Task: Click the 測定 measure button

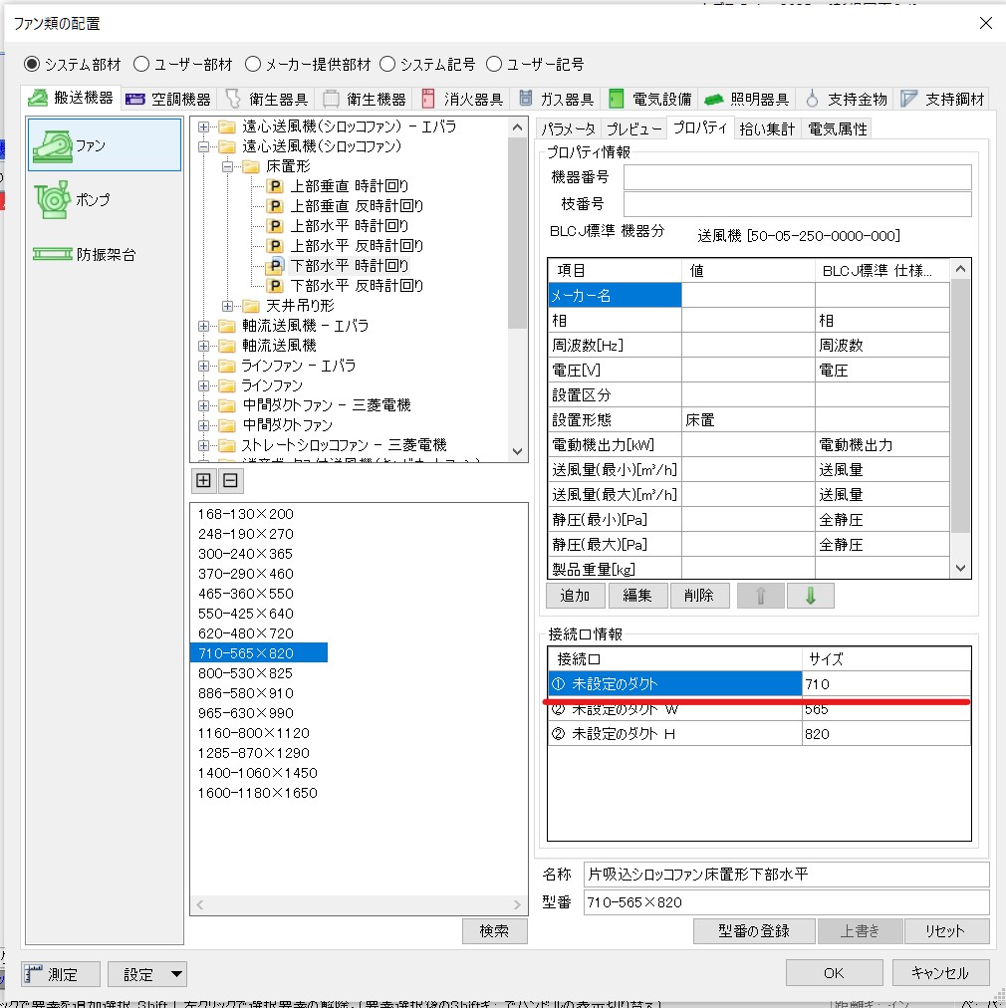Action: 62,974
